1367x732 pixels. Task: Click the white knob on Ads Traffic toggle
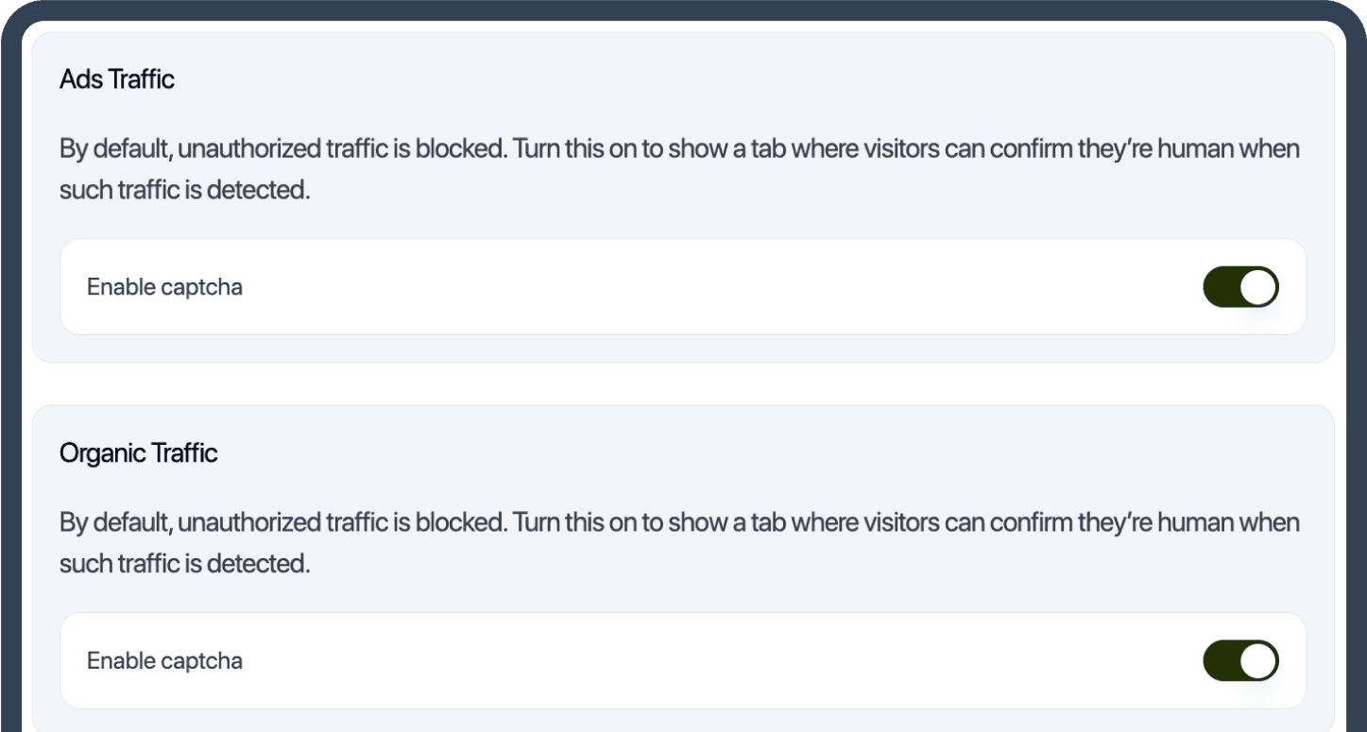pos(1257,287)
